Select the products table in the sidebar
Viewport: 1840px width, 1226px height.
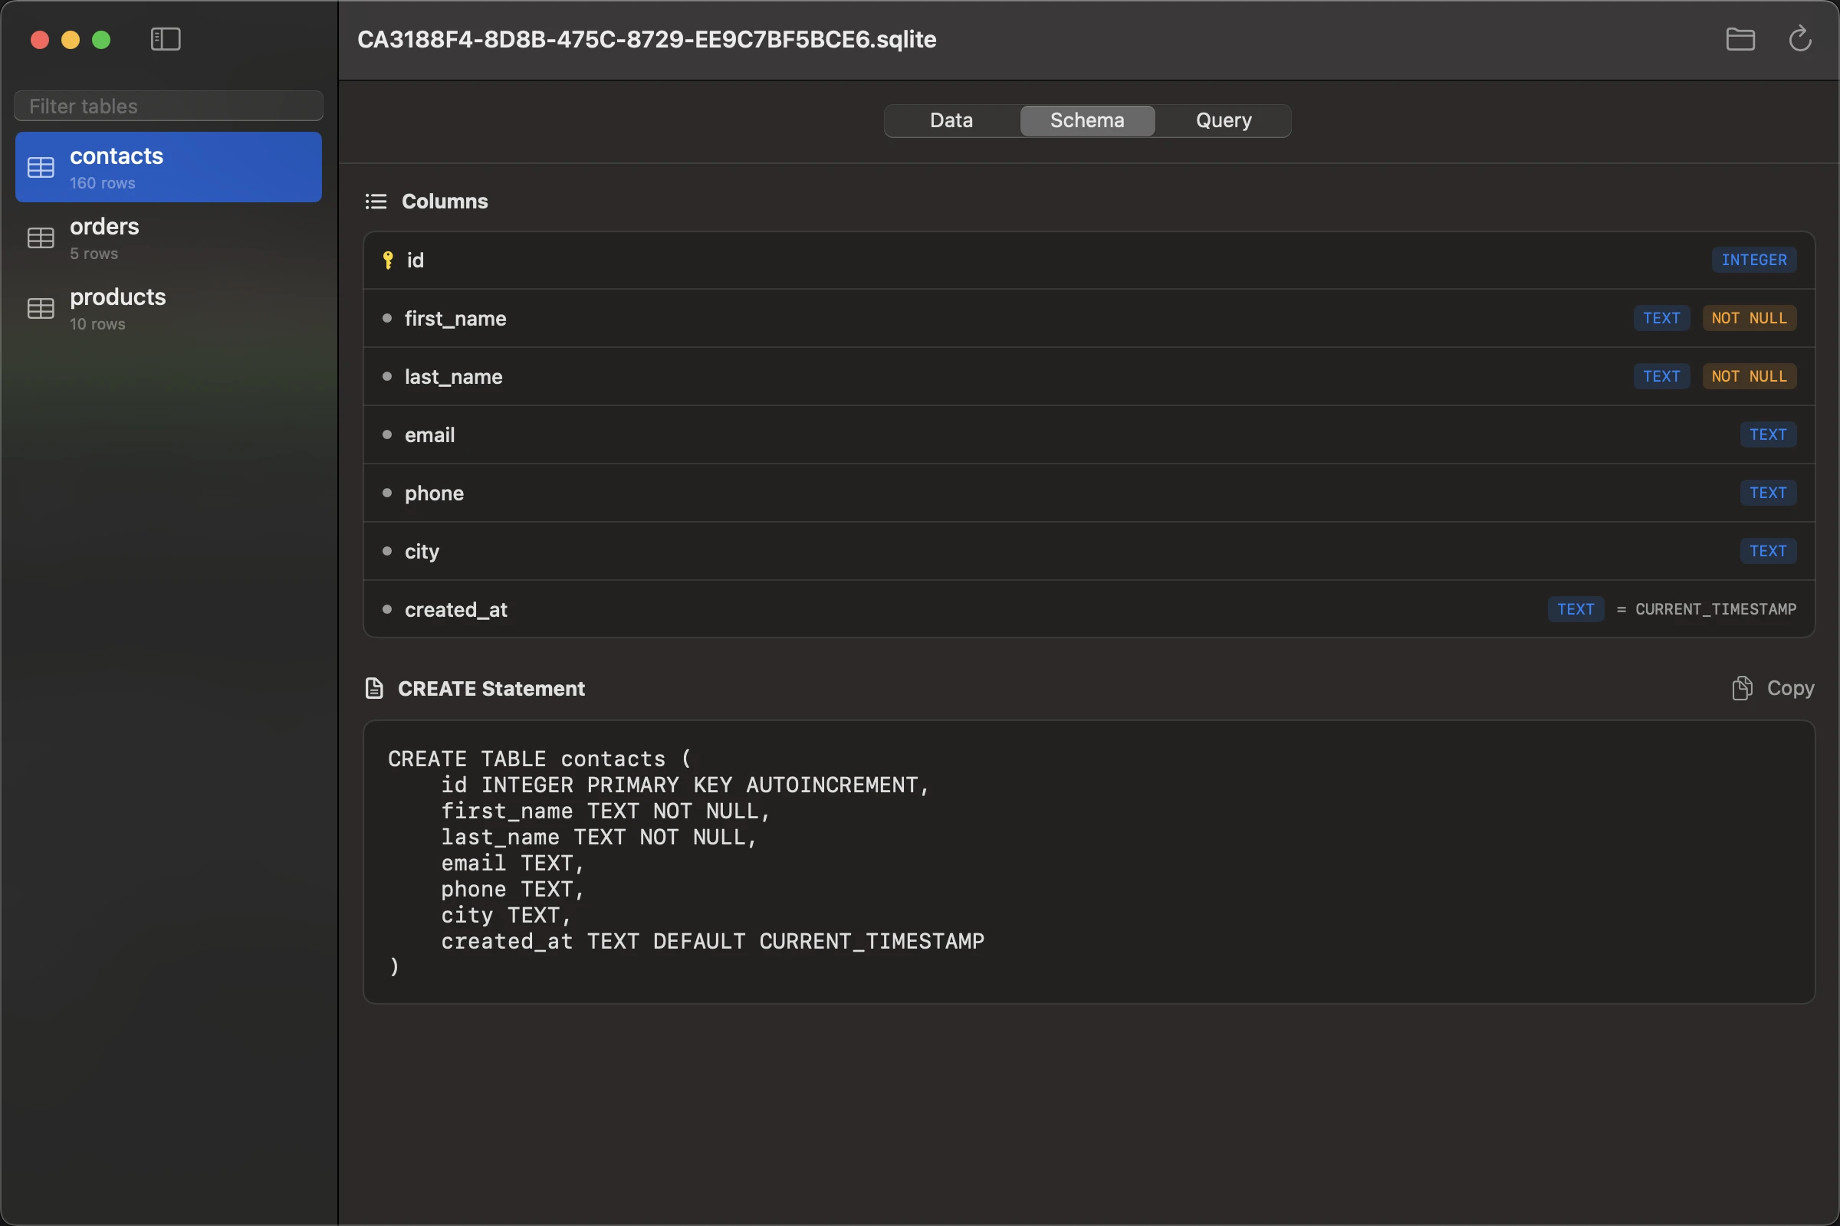[167, 308]
